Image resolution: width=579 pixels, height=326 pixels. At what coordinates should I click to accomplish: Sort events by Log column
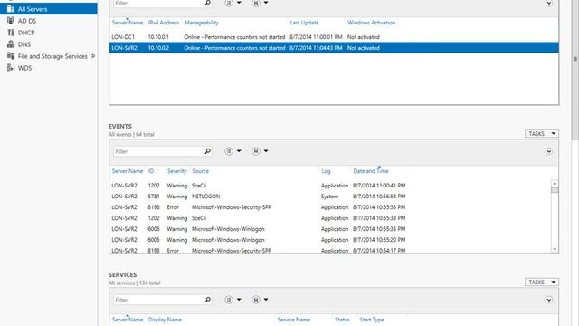click(x=326, y=171)
